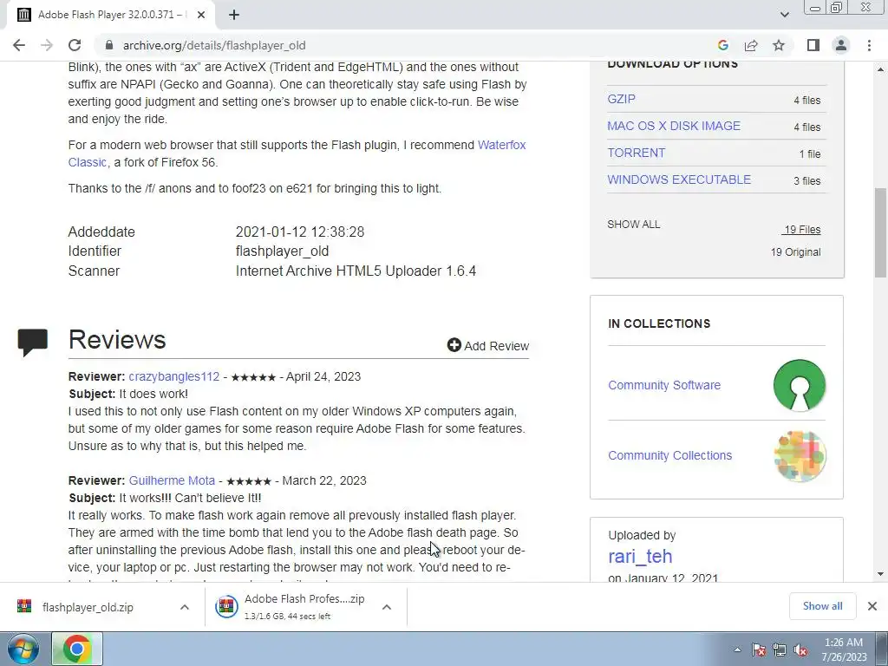The image size is (888, 666).
Task: Open the Community Collections link
Action: (670, 455)
